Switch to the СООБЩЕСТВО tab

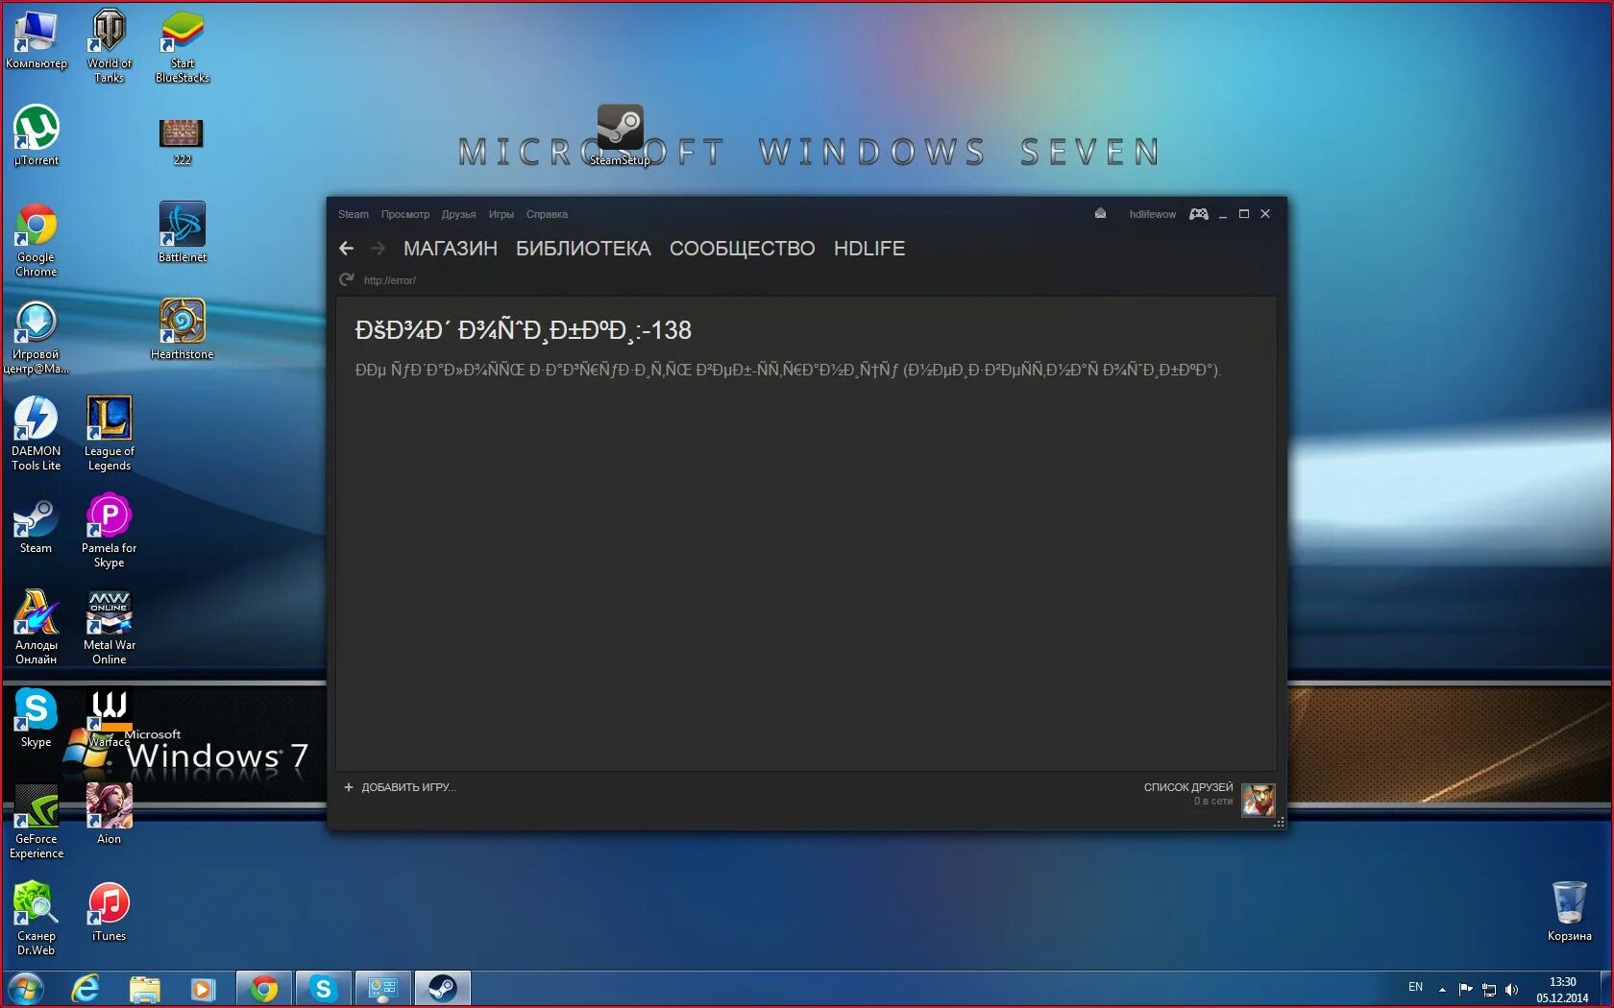tap(742, 249)
